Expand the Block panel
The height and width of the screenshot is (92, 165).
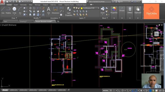click(x=105, y=18)
